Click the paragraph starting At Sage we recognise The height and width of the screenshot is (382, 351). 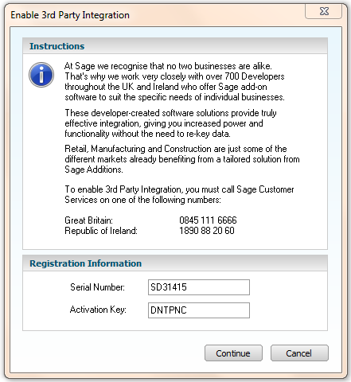[x=174, y=81]
